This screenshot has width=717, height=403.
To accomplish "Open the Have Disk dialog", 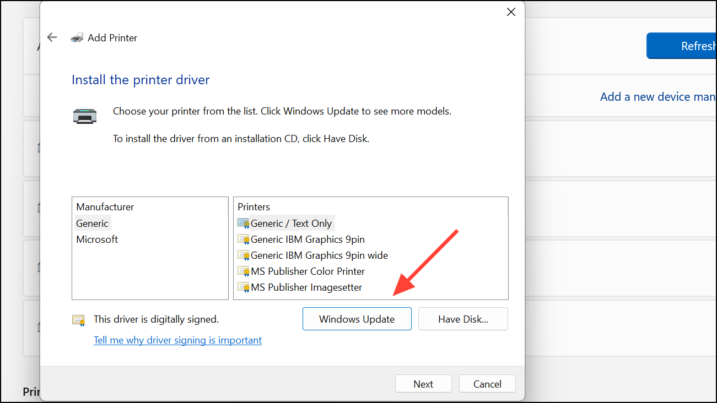I will click(x=463, y=319).
